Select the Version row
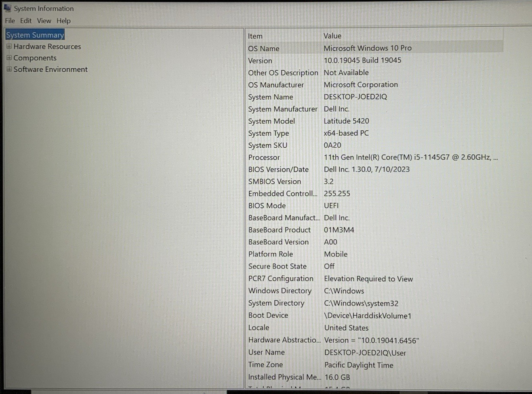Image resolution: width=532 pixels, height=394 pixels. 374,61
